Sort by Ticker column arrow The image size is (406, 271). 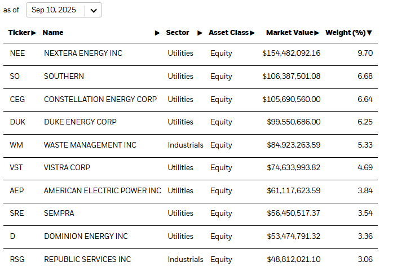coord(34,33)
